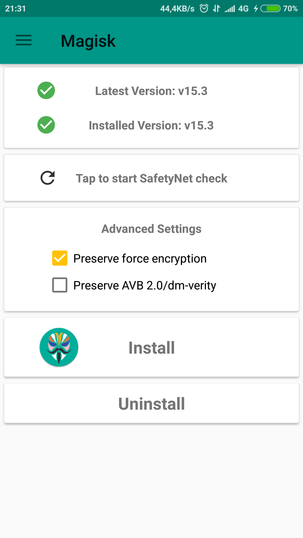Screen dimensions: 303x538
Task: Open the hamburger navigation menu
Action: (x=24, y=40)
